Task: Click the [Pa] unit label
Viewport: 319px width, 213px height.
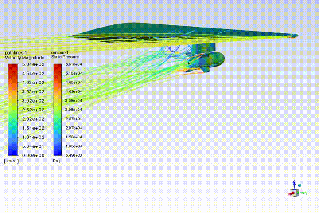Action: click(x=55, y=161)
